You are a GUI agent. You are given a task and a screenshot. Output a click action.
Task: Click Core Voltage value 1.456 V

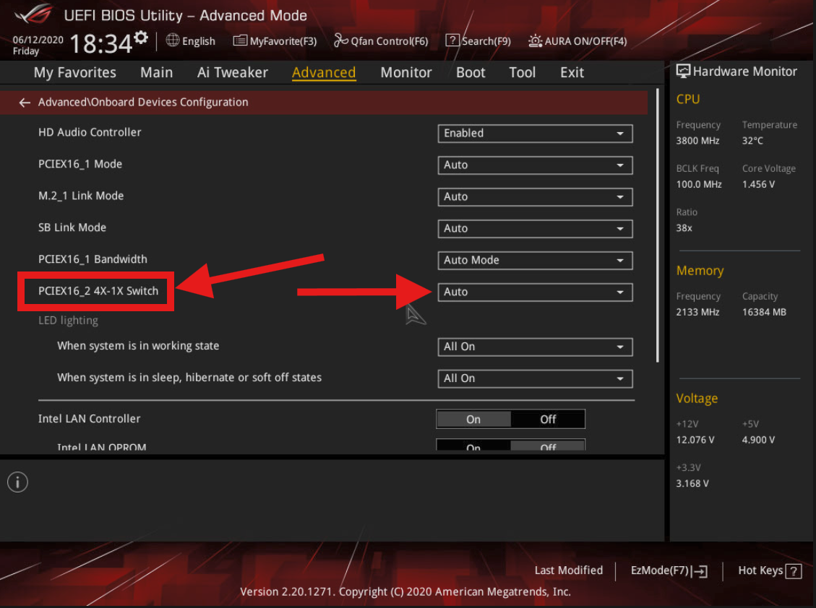coord(758,185)
